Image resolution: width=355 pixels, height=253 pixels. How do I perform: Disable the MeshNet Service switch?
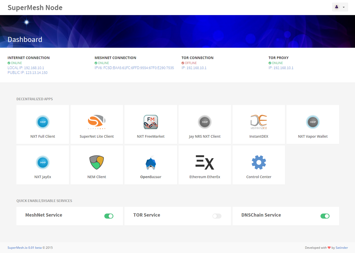(x=109, y=216)
